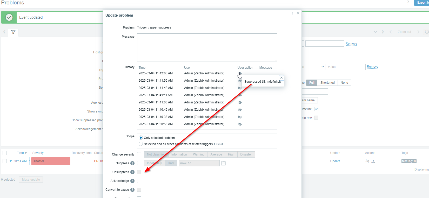Select the None tag display option
Screen dimensions: 429x198
pos(344,83)
